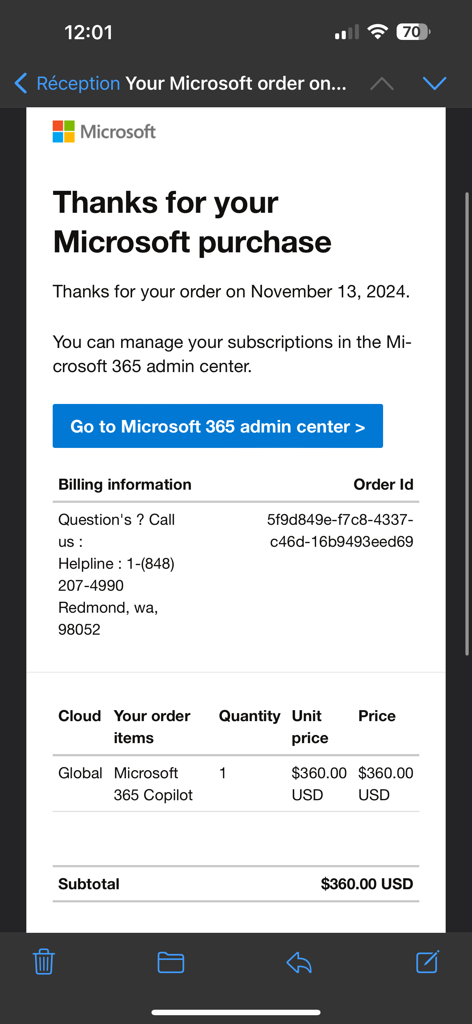
Task: Tap the 12:01 clock in status bar
Action: 89,32
